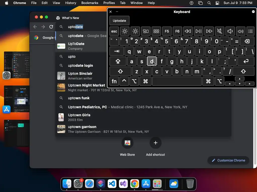This screenshot has height=192, width=257.
Task: Click the esc key on the on-screen keyboard
Action: [x=114, y=31]
